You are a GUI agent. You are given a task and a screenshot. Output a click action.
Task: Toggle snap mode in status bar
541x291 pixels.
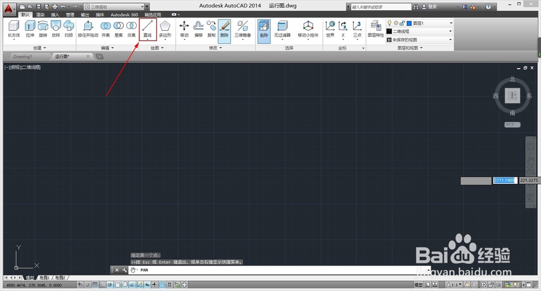click(87, 285)
